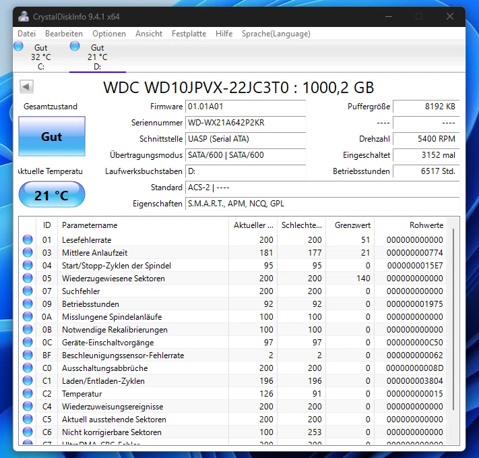Click status circle for C0 Ausschaltungsabbrüche
Screen dimensions: 479x458
point(28,368)
